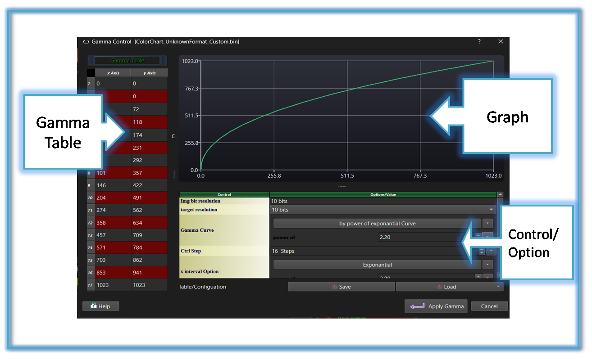
Task: Click the y Axis cell with value 941
Action: [x=150, y=272]
